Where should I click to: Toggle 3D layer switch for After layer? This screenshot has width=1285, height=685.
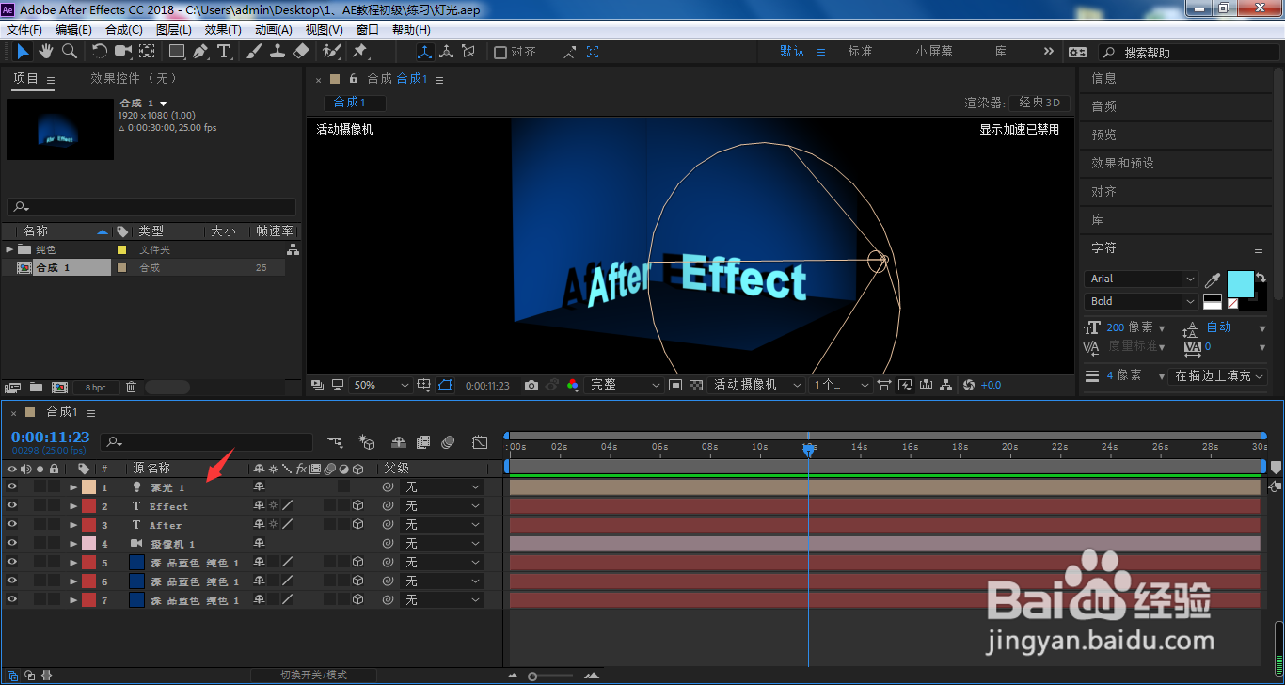[357, 525]
